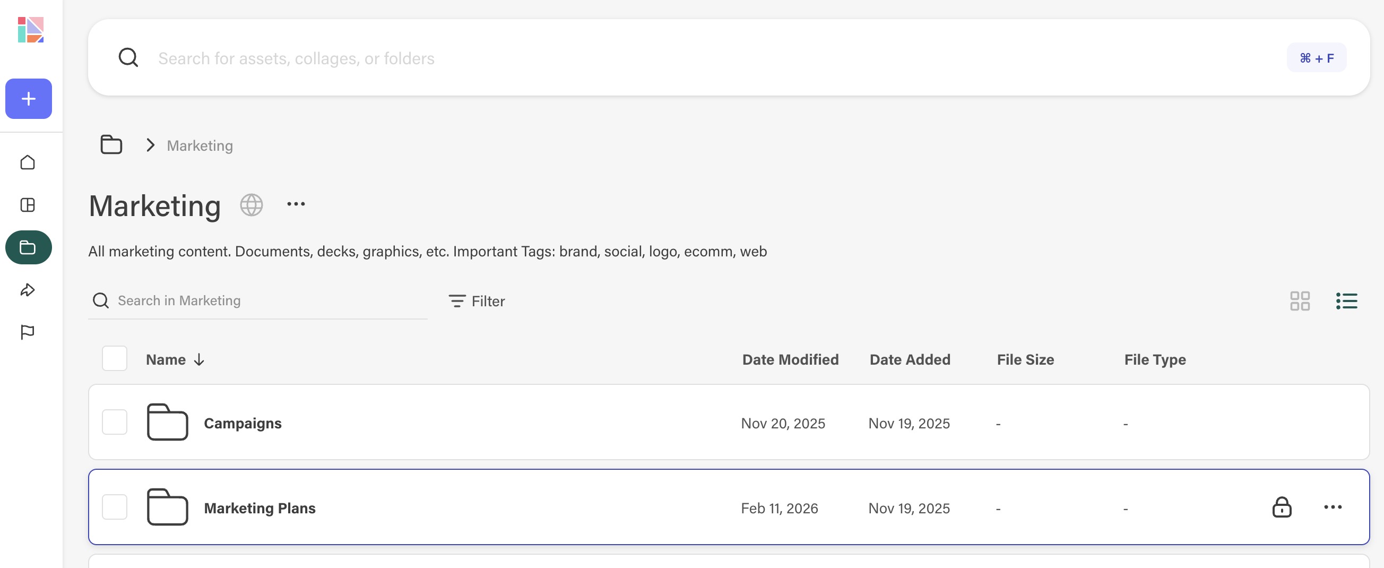
Task: Open the Marketing Plans folder name
Action: (259, 508)
